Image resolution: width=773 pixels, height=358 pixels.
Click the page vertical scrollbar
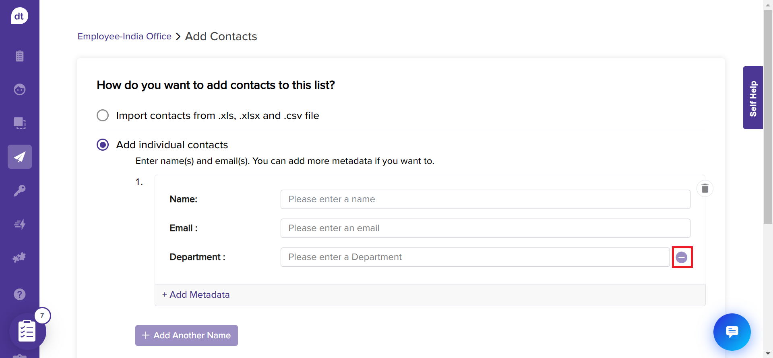[768, 117]
